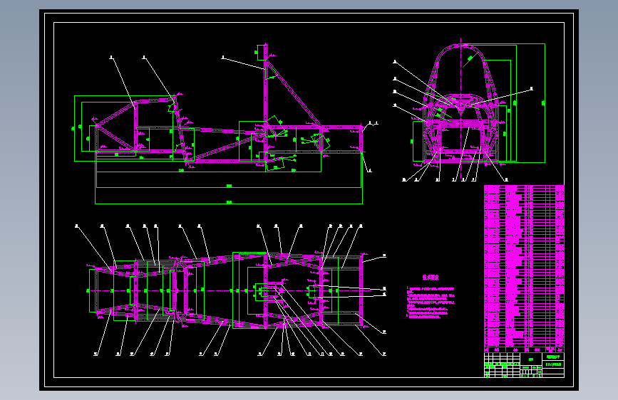Click the diagonal roll hoop brace in side view
618x400 pixels.
pyautogui.click(x=294, y=94)
